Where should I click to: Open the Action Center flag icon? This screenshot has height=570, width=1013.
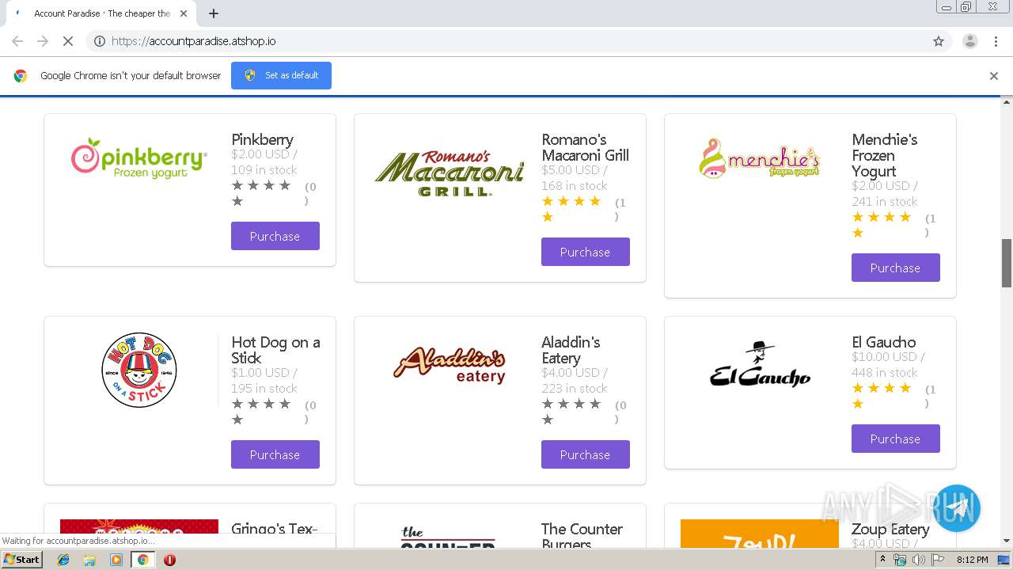(938, 560)
